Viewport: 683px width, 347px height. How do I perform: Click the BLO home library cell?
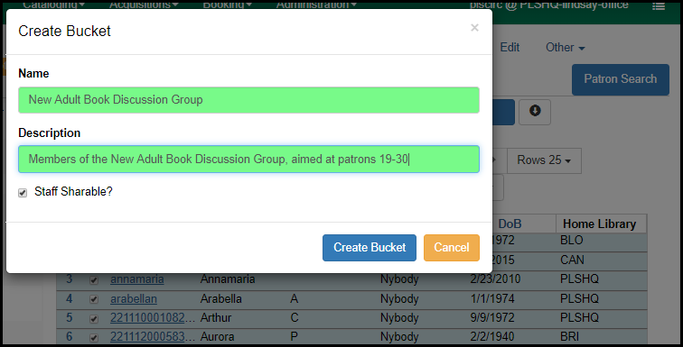(572, 241)
